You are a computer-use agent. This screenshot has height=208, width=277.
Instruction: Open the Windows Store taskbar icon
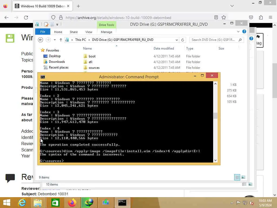point(55,203)
